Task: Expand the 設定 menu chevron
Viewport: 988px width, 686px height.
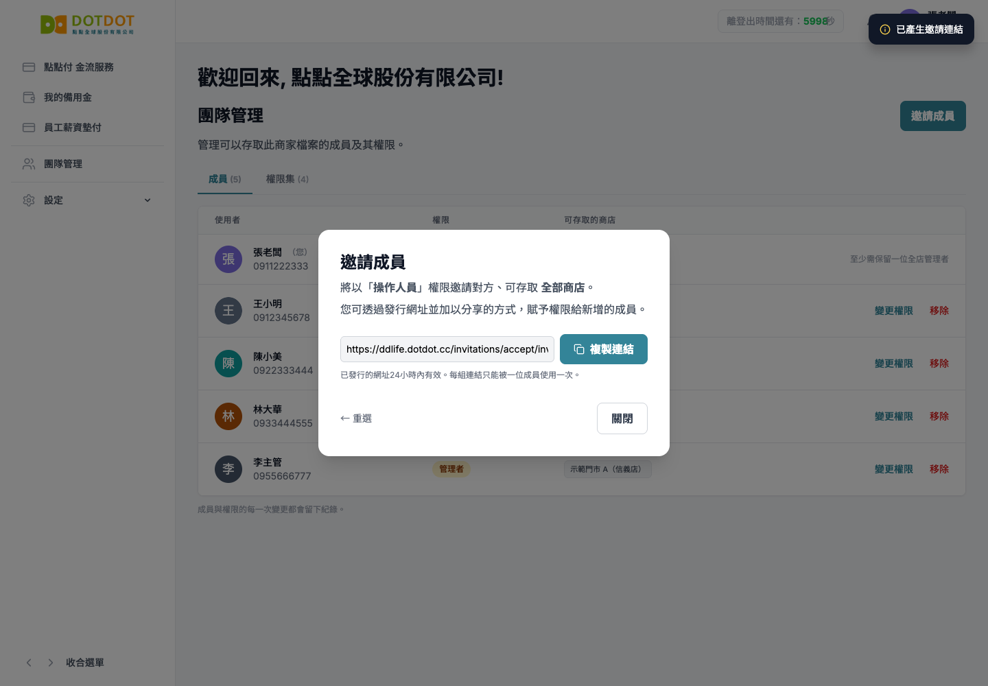Action: point(148,200)
